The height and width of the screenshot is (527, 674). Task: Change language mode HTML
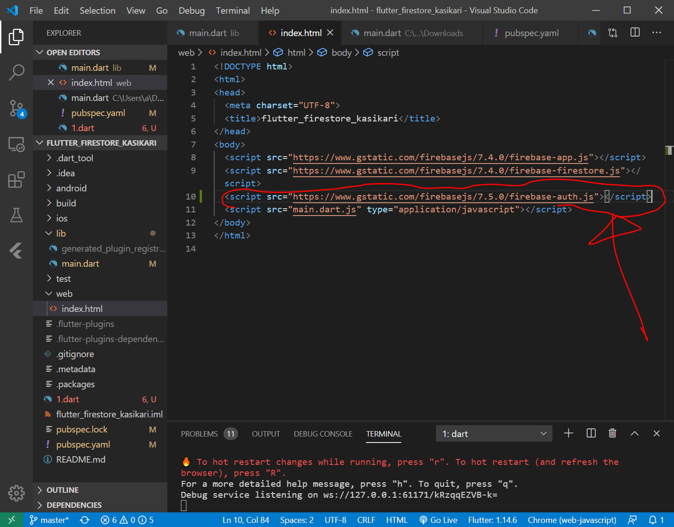pos(397,520)
